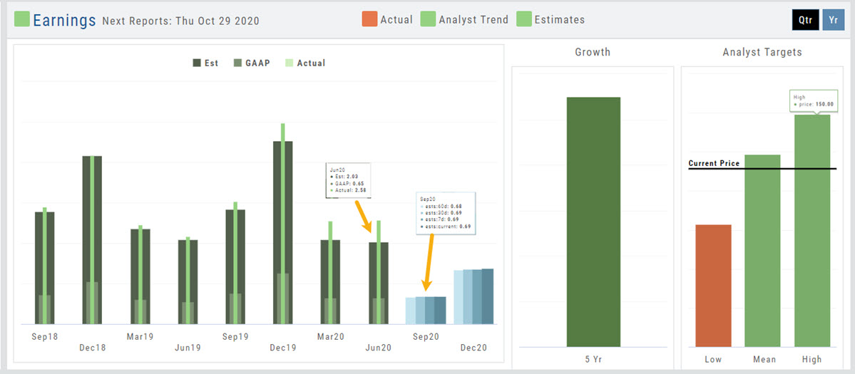Click the Low analyst target bar

click(713, 285)
